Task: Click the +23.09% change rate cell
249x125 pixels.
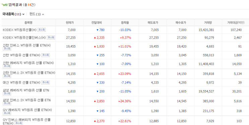Action: [125, 74]
